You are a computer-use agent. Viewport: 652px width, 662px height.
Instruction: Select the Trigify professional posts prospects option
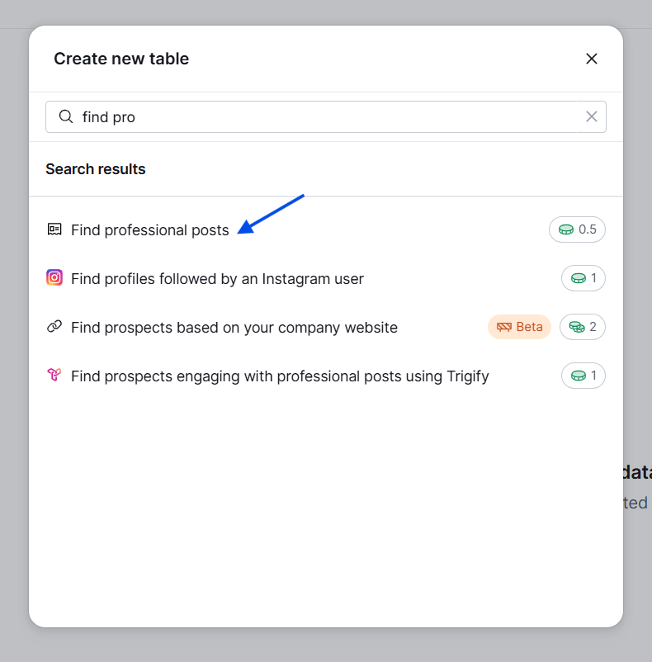pos(326,376)
